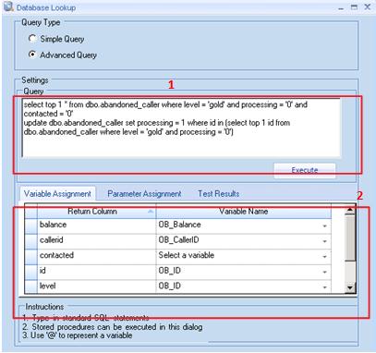This screenshot has height=353, width=376.
Task: Click the grid scrollbar up arrow
Action: point(350,211)
